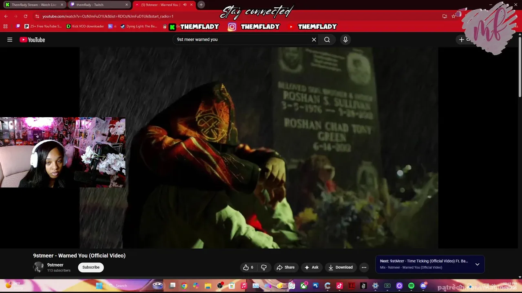Mute the YouTube tab audio icon

(185, 5)
